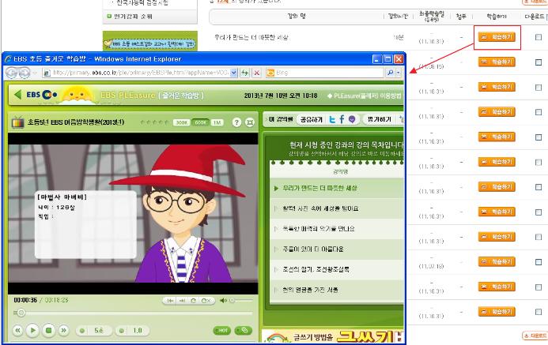Click the fast-forward double-arrow button
This screenshot has width=548, height=345.
pos(63,330)
